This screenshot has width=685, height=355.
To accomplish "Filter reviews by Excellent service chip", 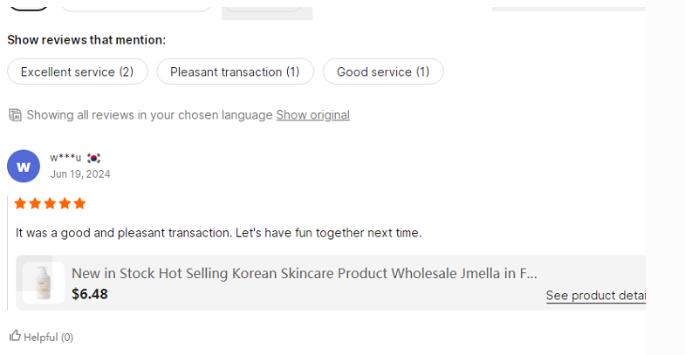I will tap(77, 72).
